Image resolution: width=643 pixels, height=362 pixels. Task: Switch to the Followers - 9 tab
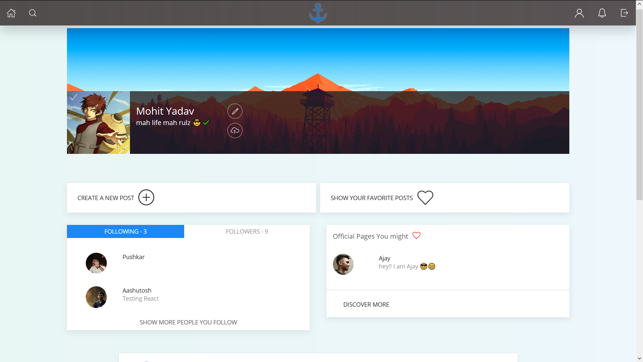tap(247, 232)
